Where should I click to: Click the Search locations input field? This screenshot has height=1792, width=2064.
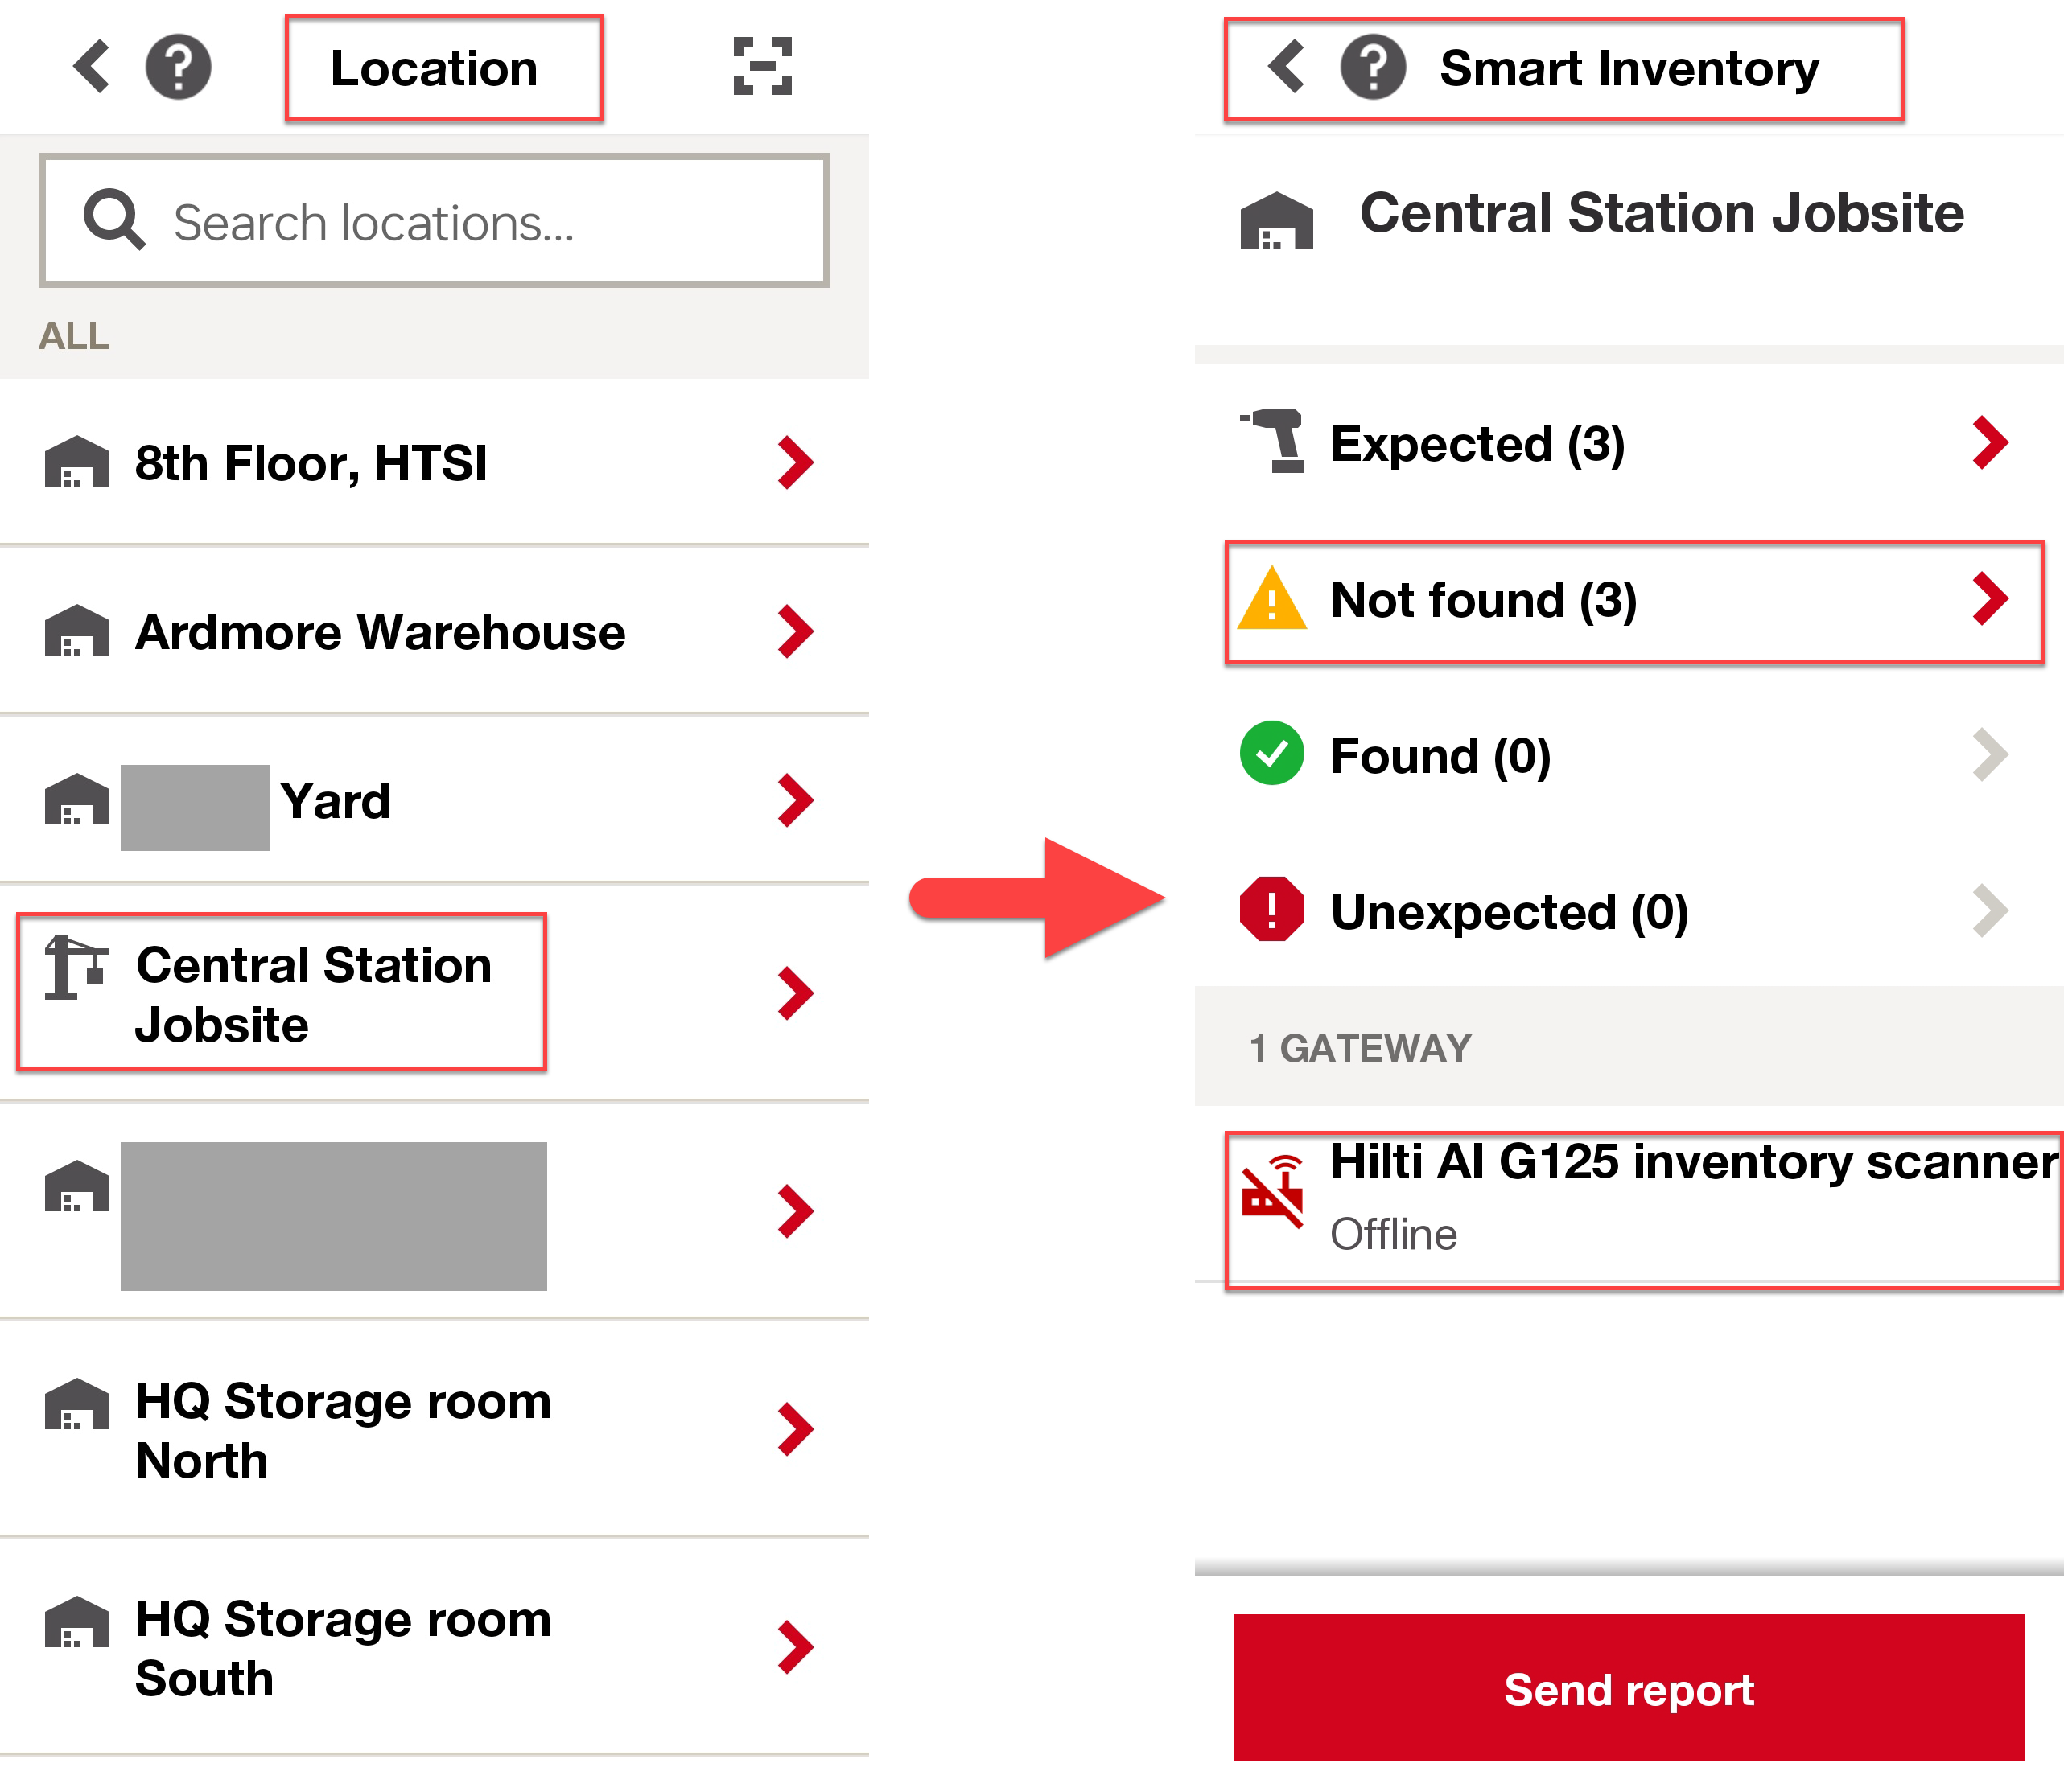[435, 221]
